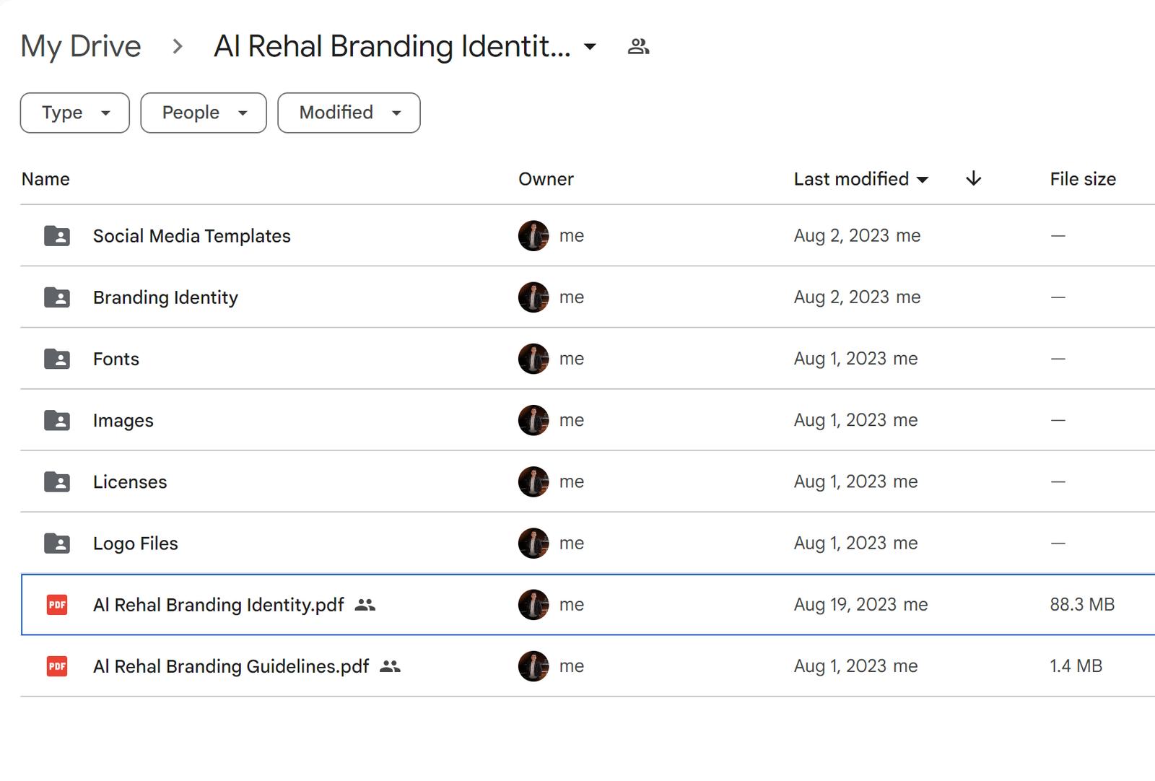
Task: Click the breadcrumb chevron after My Drive
Action: coord(178,47)
